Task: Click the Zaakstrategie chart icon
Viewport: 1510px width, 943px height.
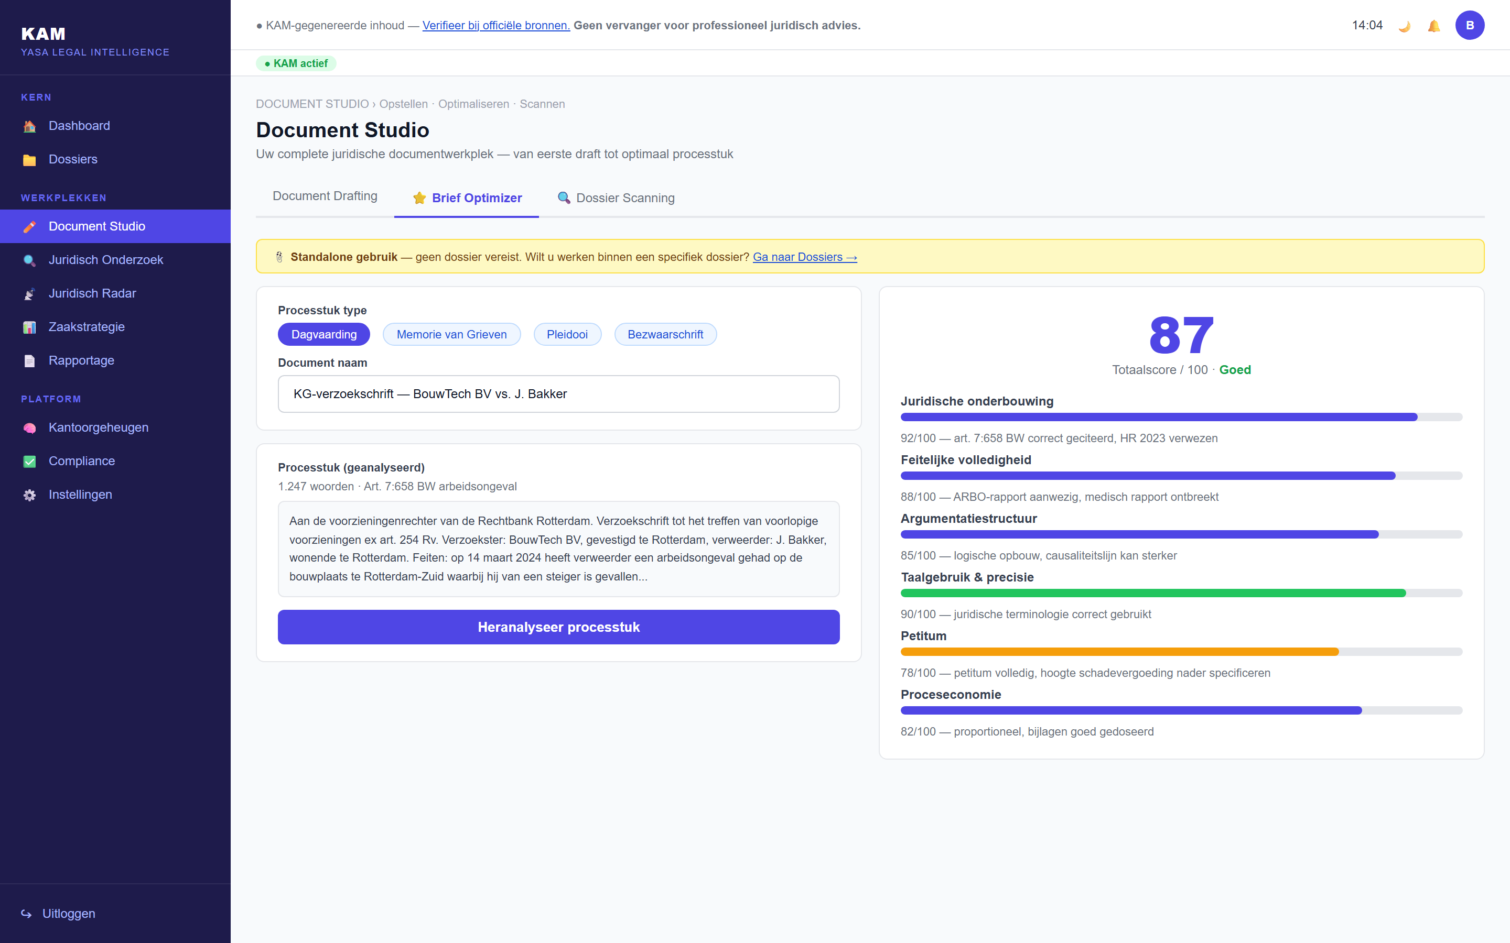Action: [29, 327]
